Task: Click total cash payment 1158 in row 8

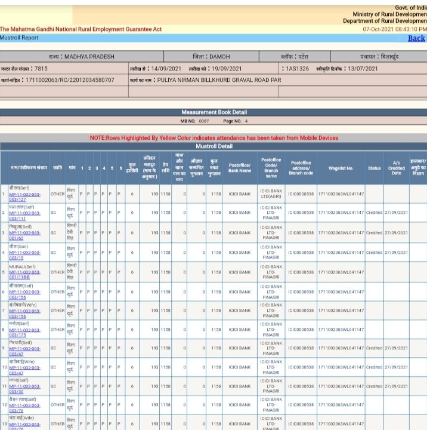Action: point(216,330)
